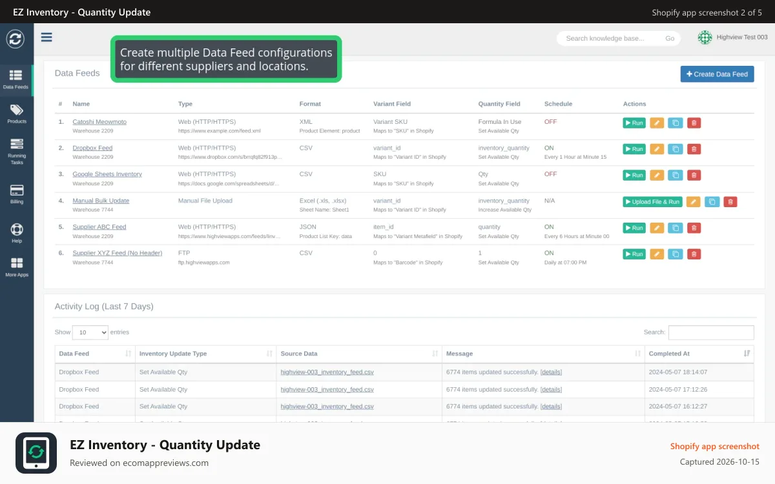Open Google Sheets Inventory link
The width and height of the screenshot is (775, 484).
pos(107,174)
